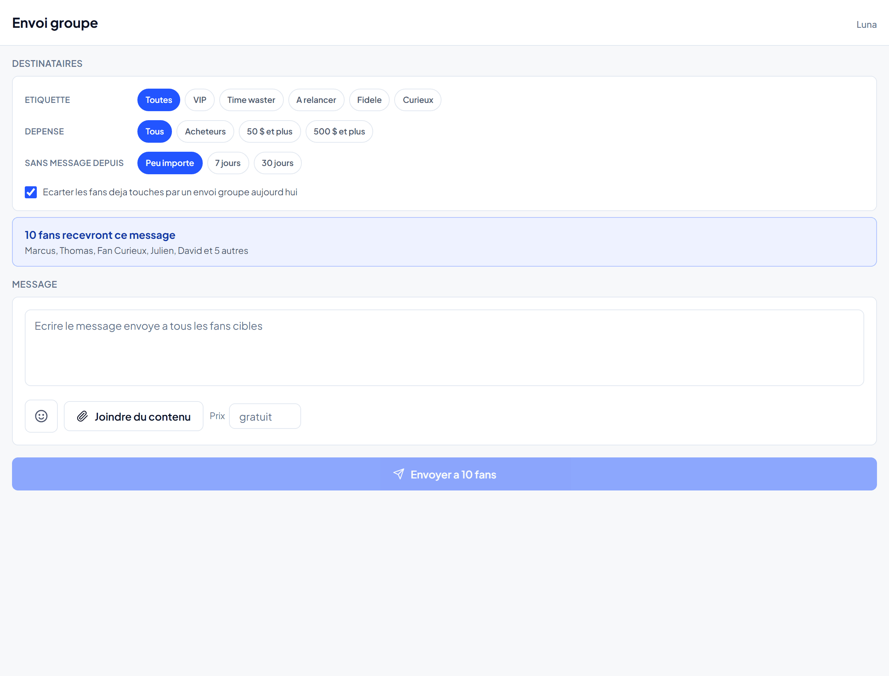The image size is (889, 676).
Task: Click the DEPENSE row label
Action: (x=44, y=131)
